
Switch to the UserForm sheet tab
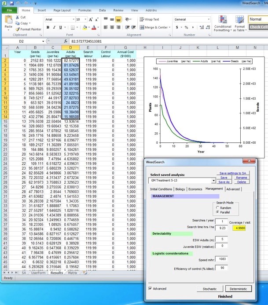point(38,273)
